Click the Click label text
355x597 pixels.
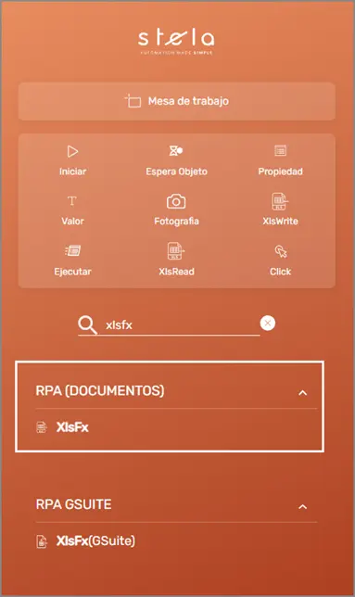pos(281,272)
